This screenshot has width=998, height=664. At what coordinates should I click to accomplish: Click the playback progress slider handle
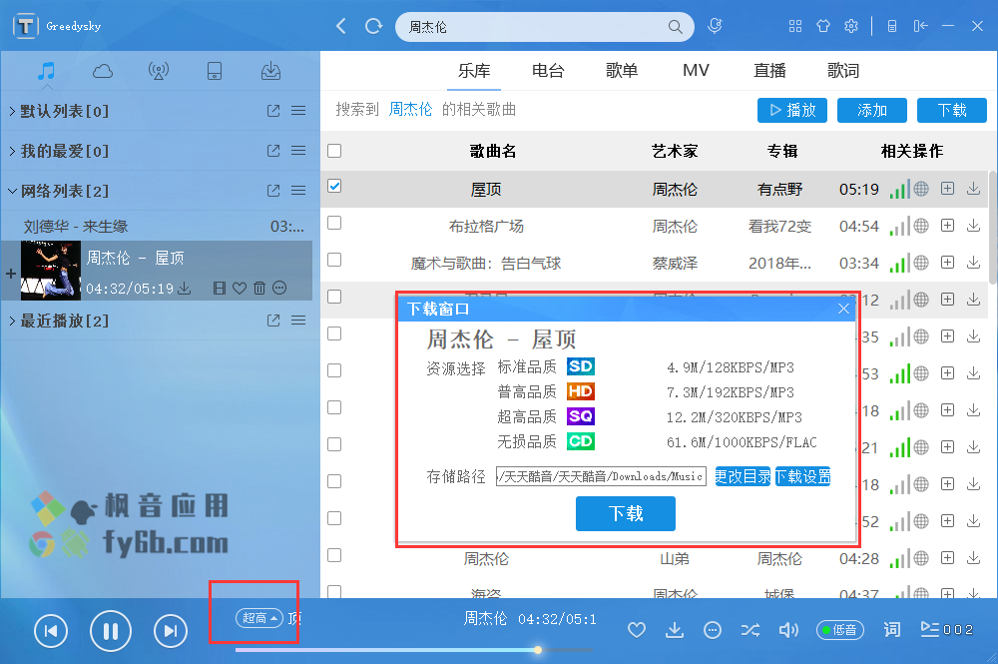tap(538, 650)
